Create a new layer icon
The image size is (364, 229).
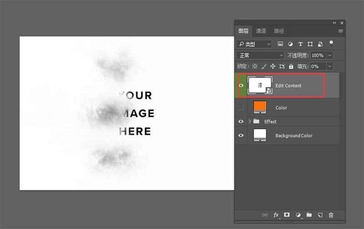pos(320,215)
